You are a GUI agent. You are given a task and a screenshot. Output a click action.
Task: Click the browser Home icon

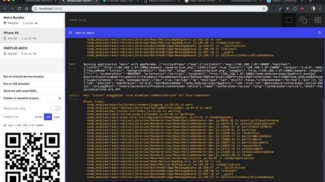click(x=26, y=9)
